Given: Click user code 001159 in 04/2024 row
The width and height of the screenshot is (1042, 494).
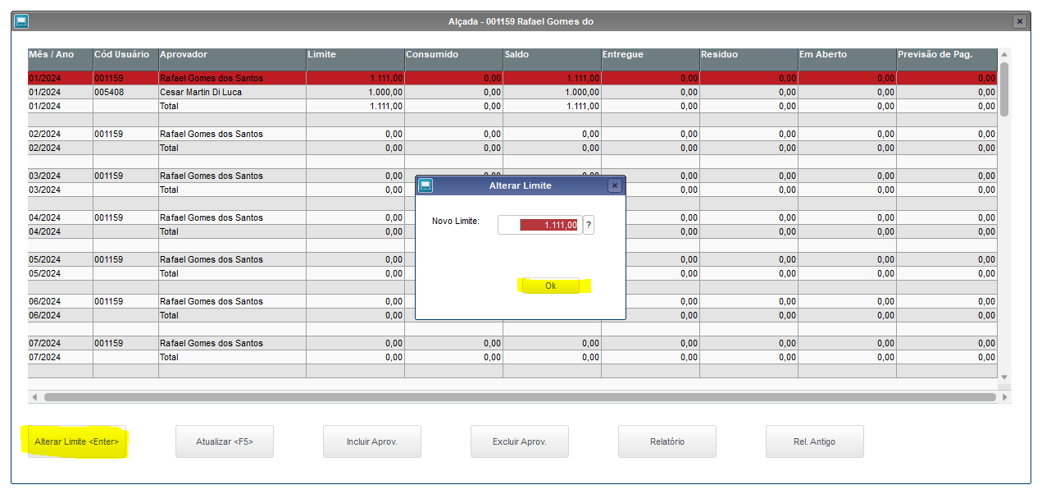Looking at the screenshot, I should tap(125, 217).
